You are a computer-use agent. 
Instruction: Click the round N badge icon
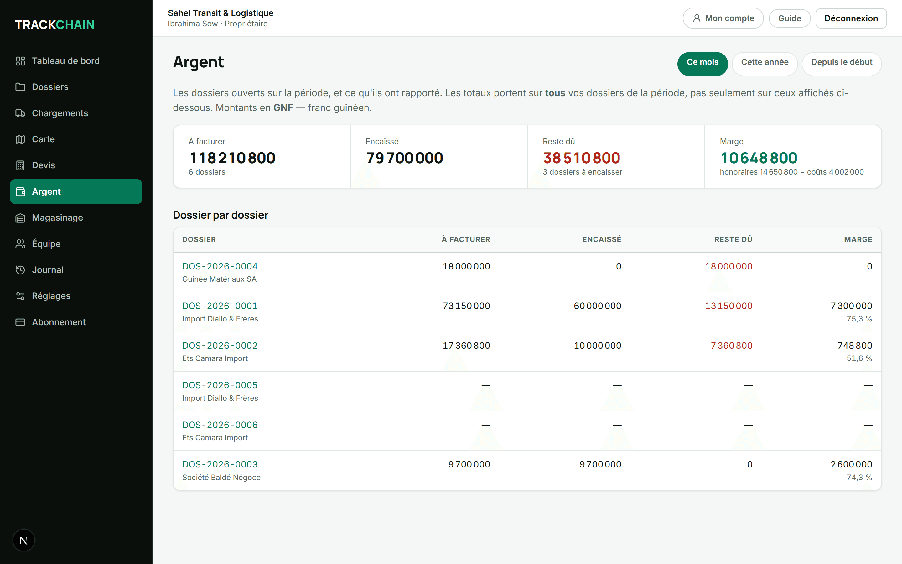click(23, 540)
